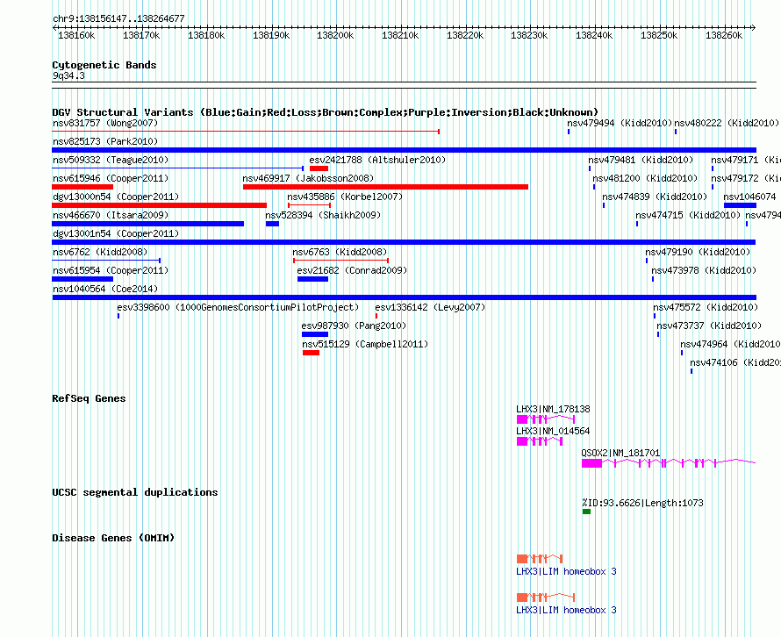This screenshot has width=781, height=637.
Task: Click the nsv528394 (Shaikh2009) label
Action: tap(323, 215)
